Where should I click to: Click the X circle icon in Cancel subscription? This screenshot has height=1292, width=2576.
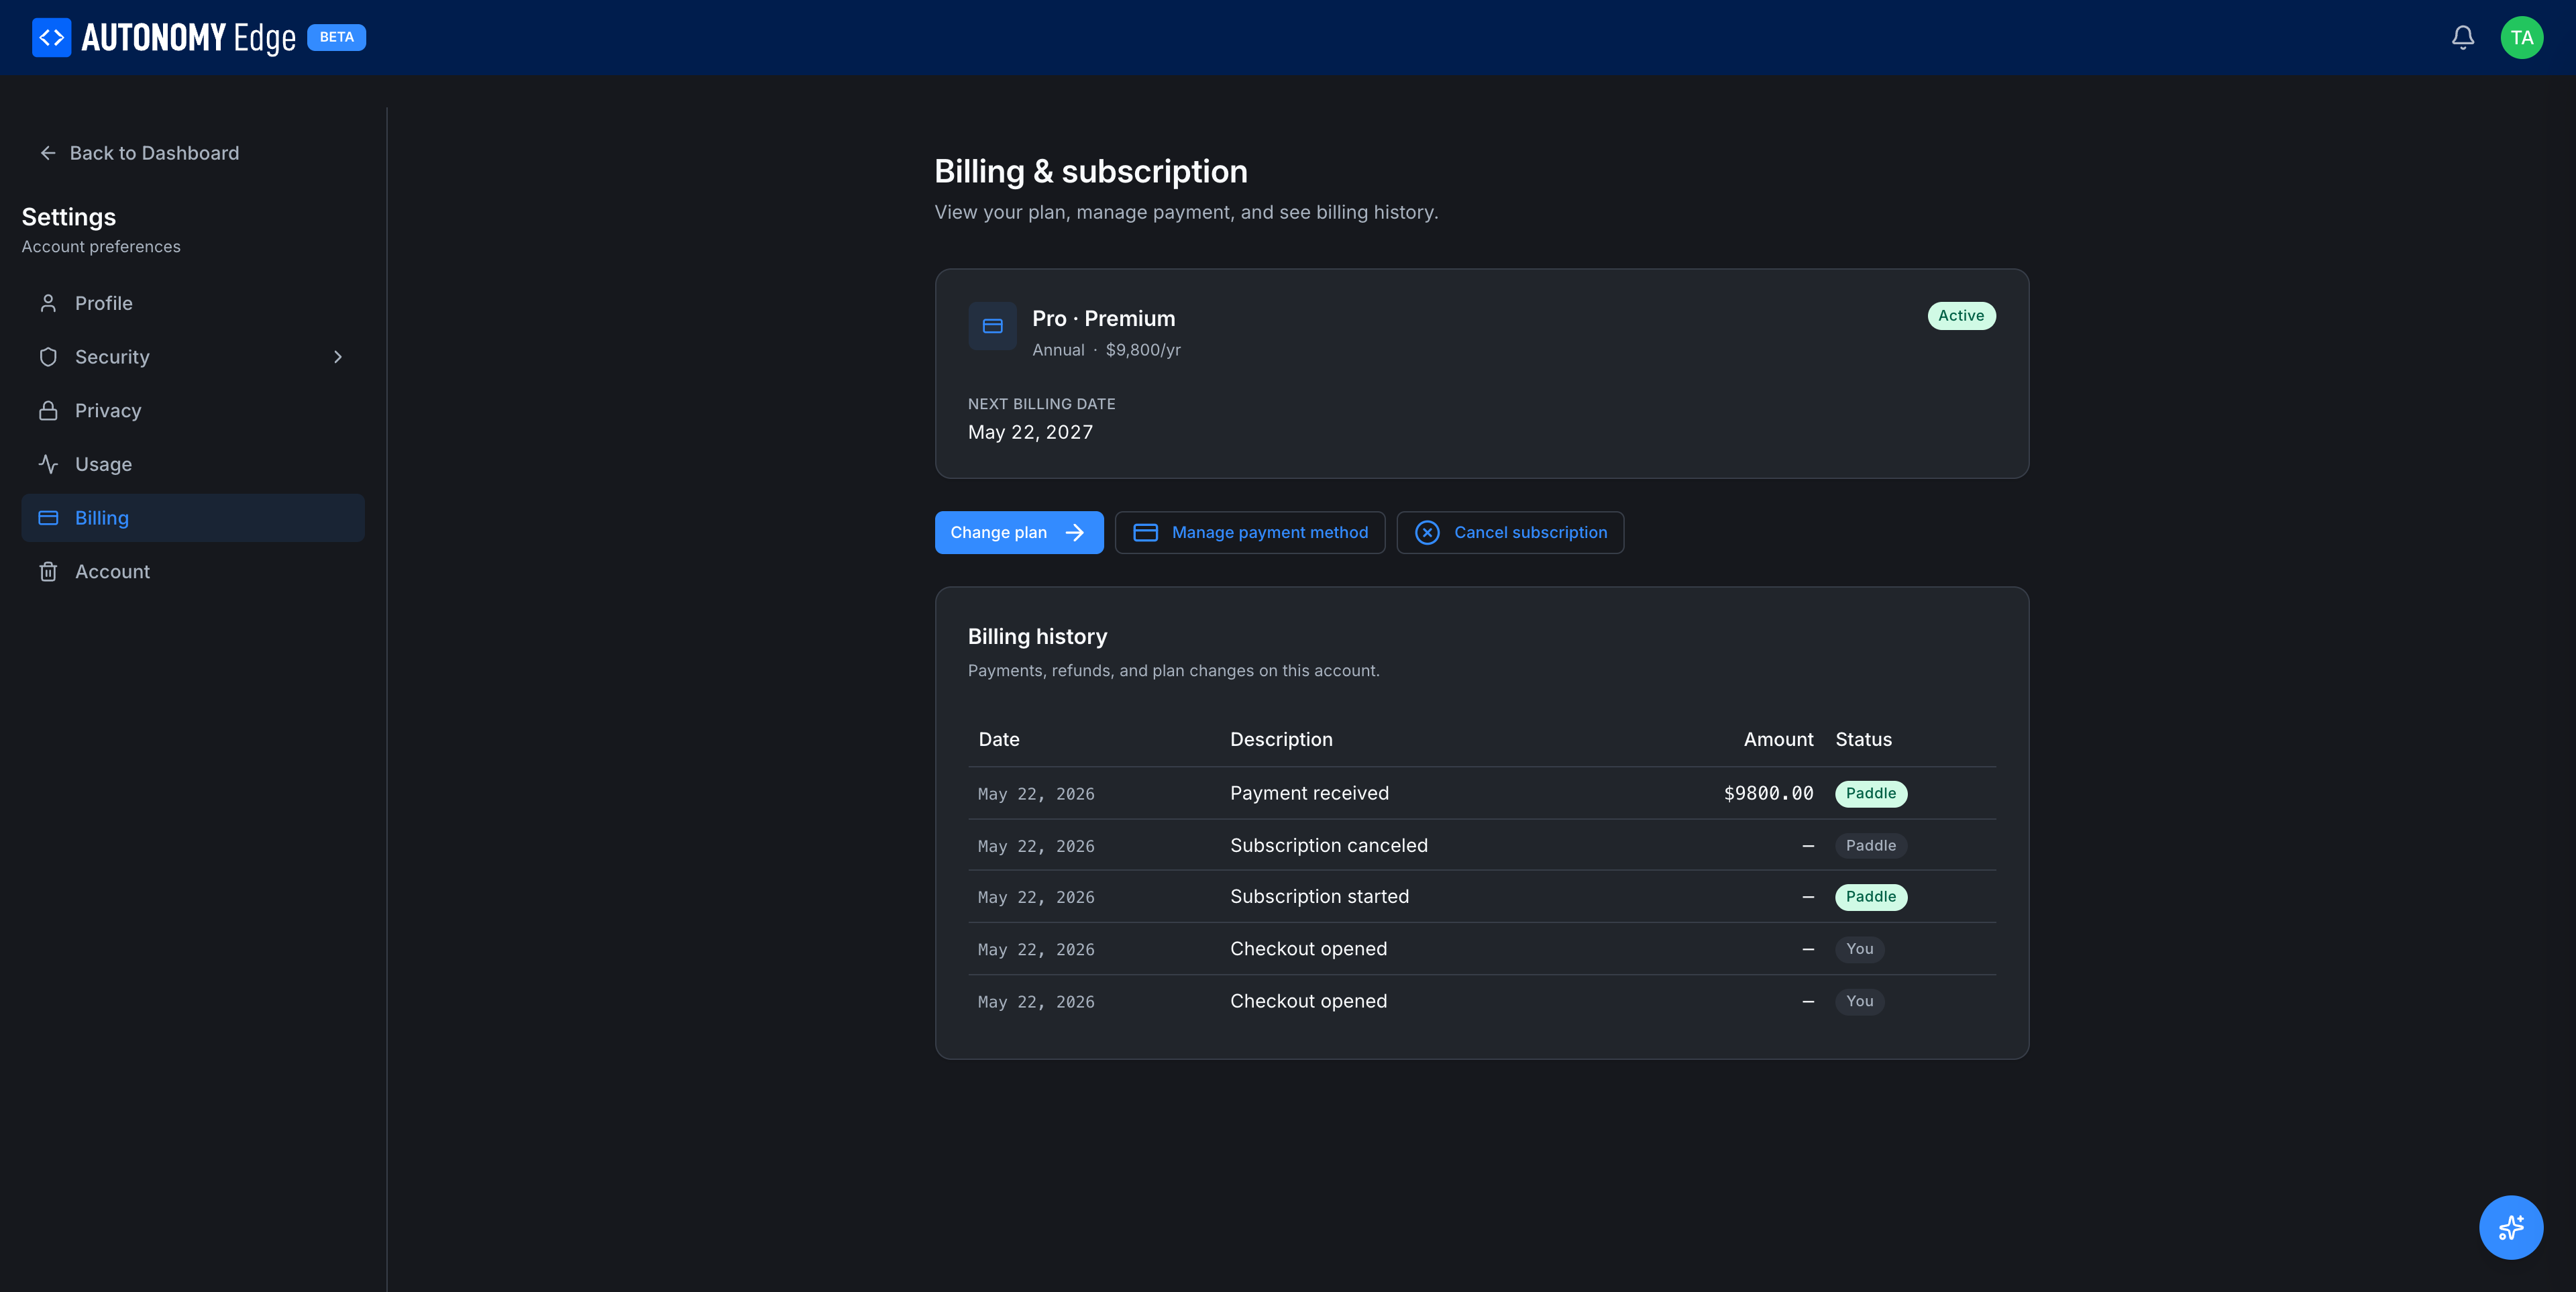tap(1427, 533)
